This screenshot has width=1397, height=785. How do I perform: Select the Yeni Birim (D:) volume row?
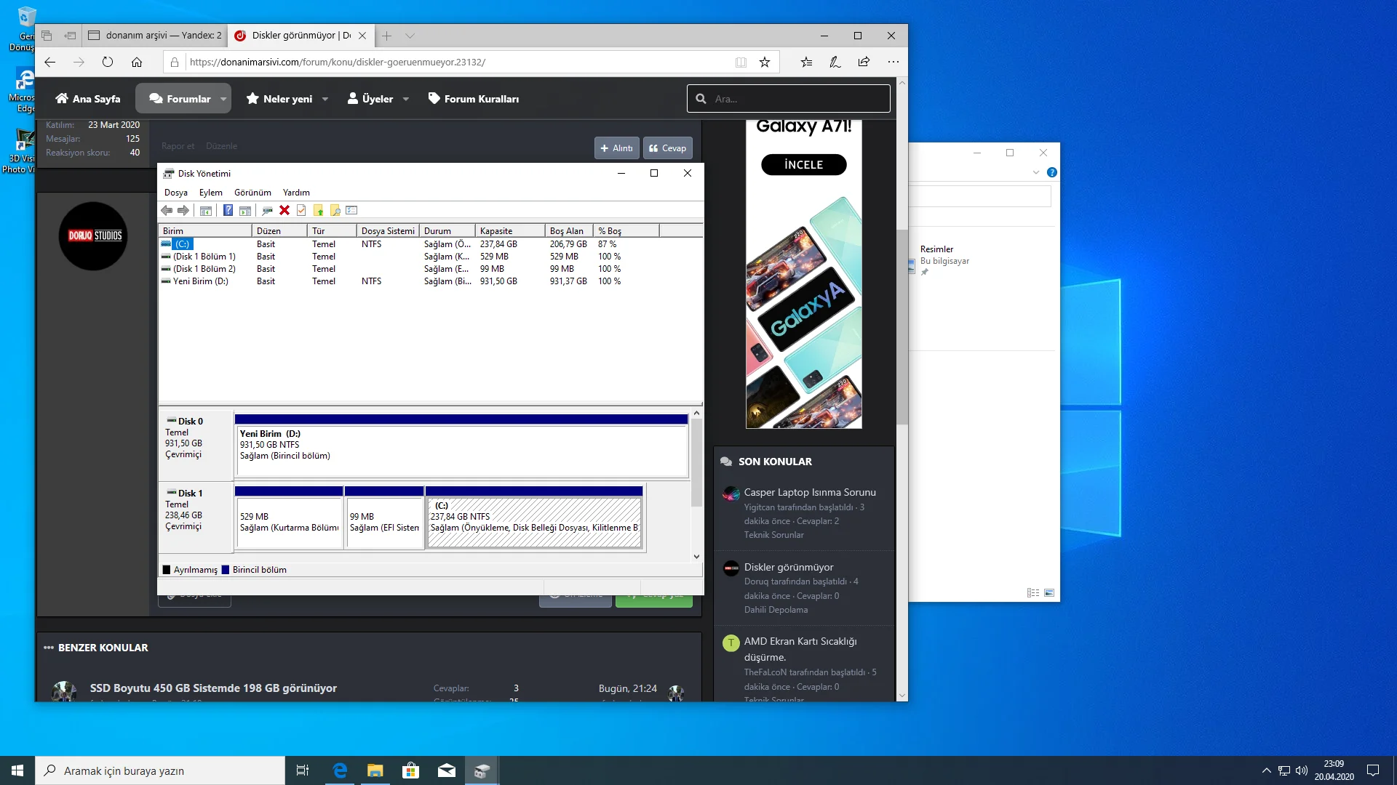(200, 281)
